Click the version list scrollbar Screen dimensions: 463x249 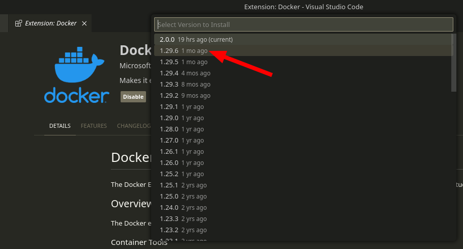454,63
